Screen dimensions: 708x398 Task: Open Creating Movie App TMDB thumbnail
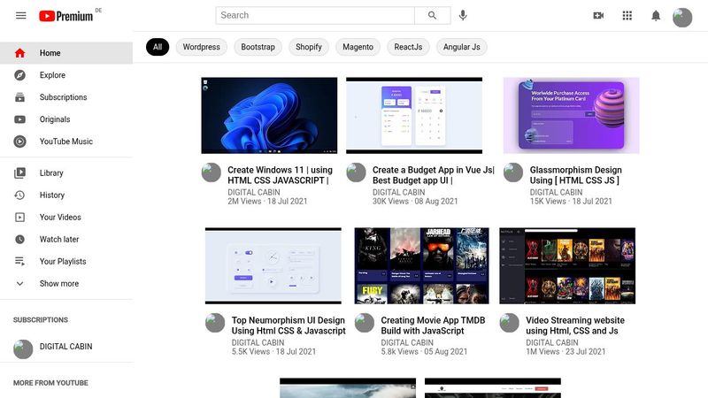[x=422, y=266]
